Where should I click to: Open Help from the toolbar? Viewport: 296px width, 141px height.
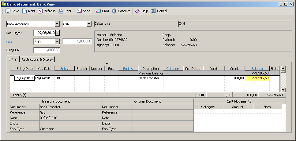[138, 11]
